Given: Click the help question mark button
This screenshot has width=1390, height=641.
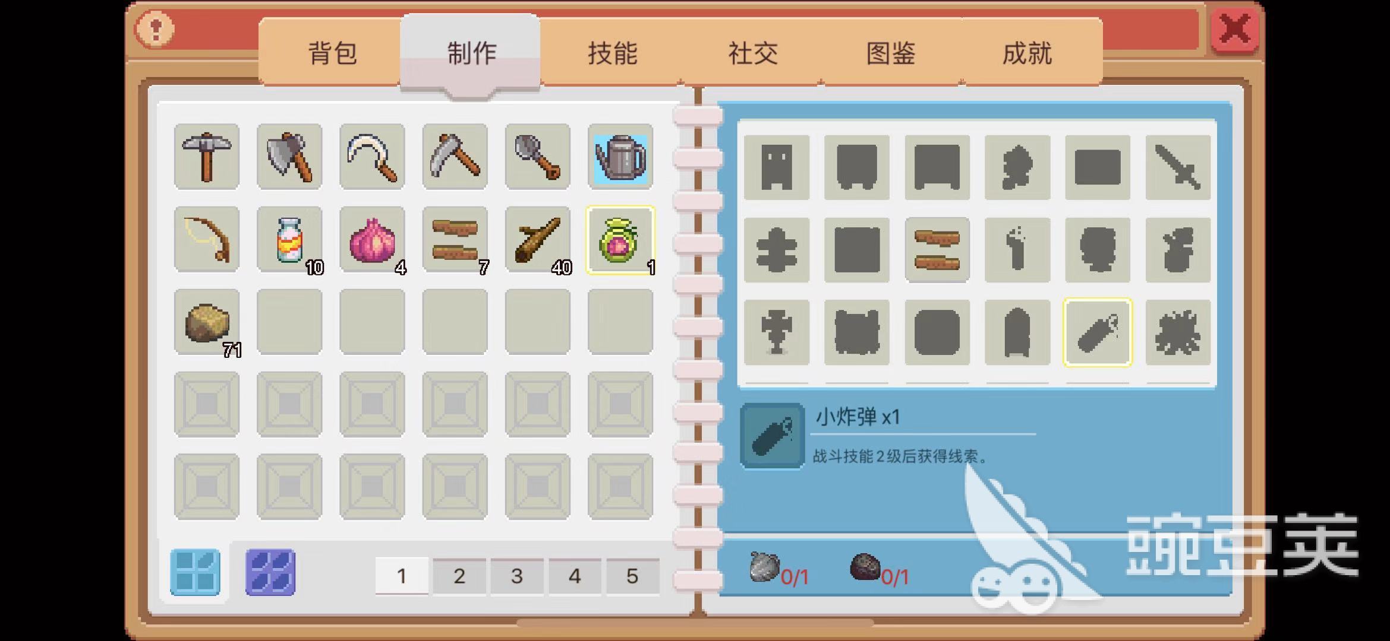Looking at the screenshot, I should [155, 29].
